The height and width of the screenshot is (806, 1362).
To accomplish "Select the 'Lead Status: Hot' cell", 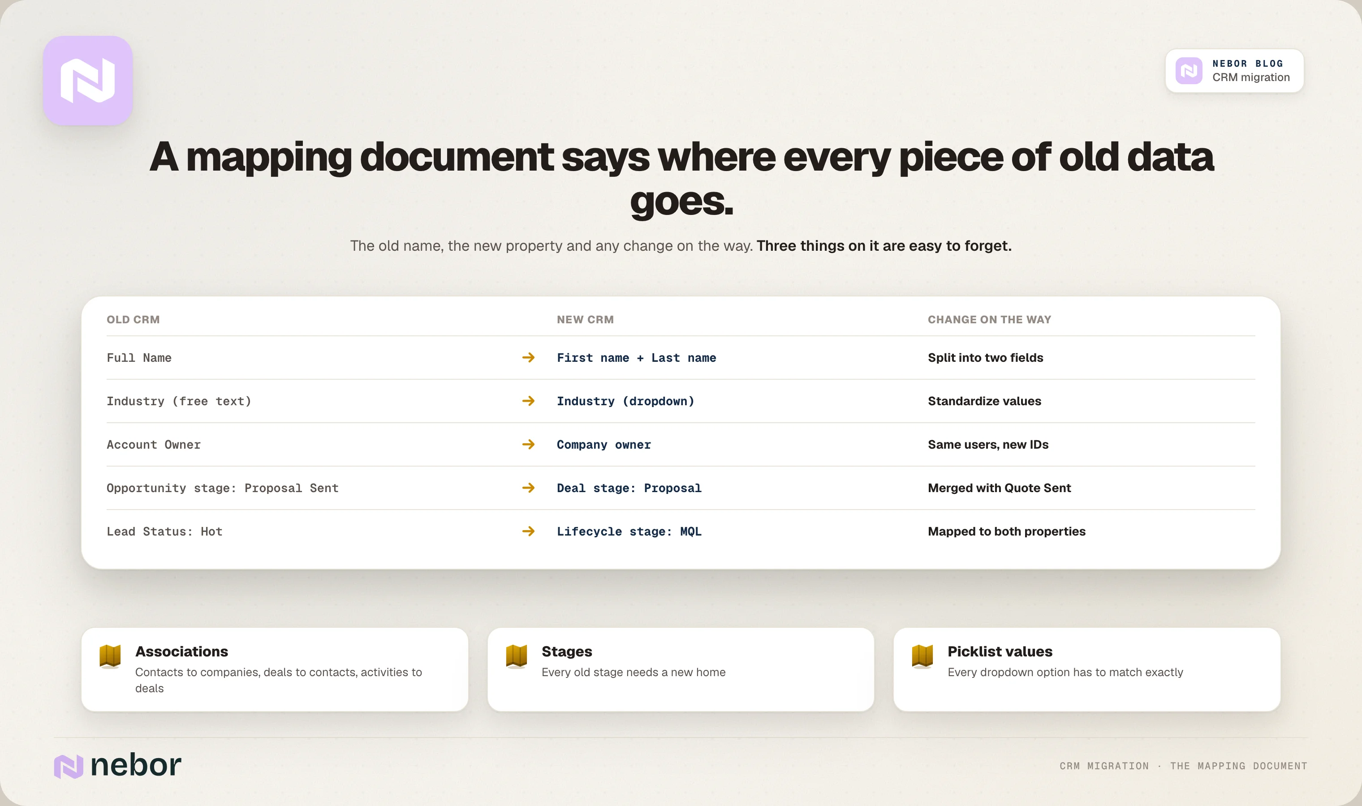I will [164, 532].
